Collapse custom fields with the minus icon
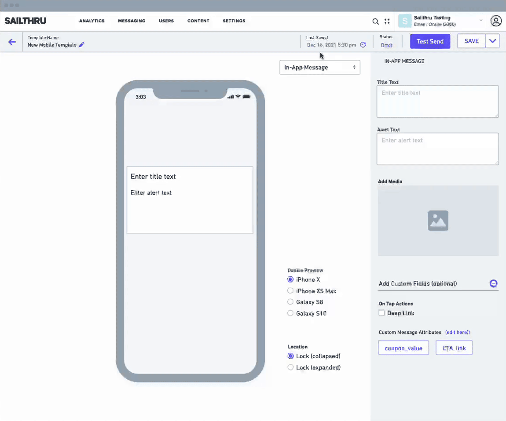The height and width of the screenshot is (421, 506). [493, 283]
